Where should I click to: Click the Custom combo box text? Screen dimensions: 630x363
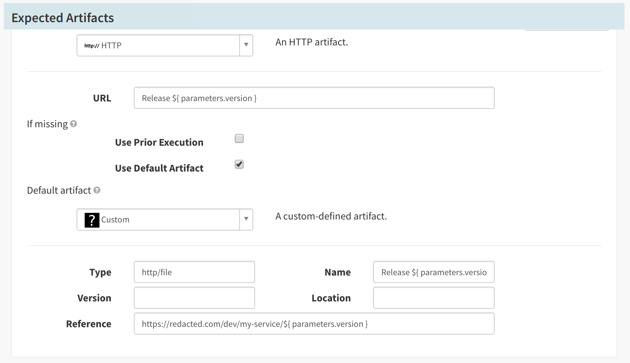point(115,219)
